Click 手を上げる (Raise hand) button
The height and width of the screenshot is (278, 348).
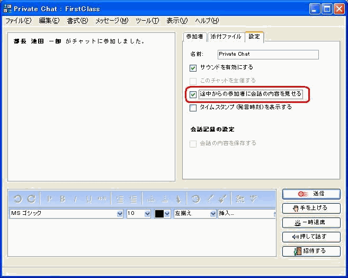[311, 208]
